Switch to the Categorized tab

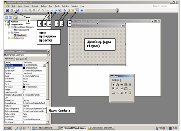(x=20, y=59)
